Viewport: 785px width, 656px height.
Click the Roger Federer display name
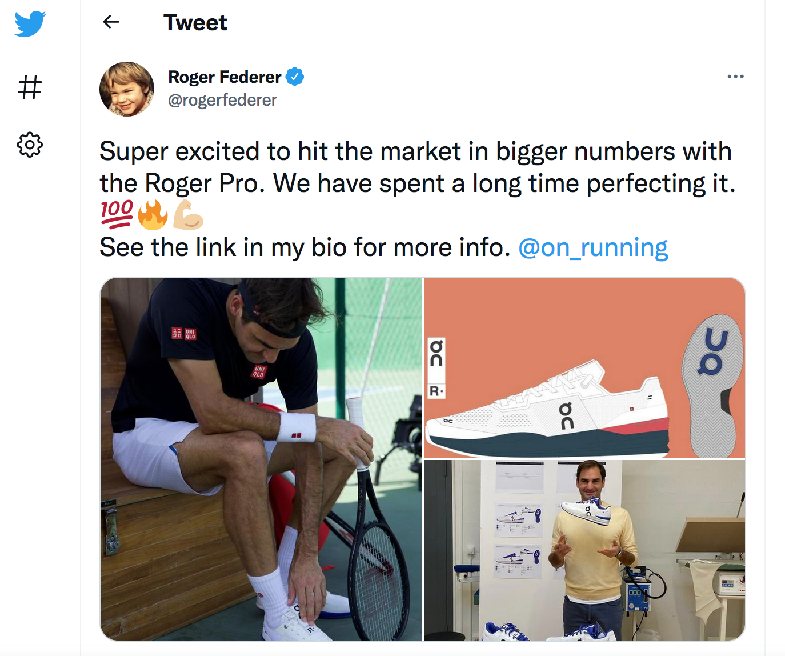pos(224,77)
